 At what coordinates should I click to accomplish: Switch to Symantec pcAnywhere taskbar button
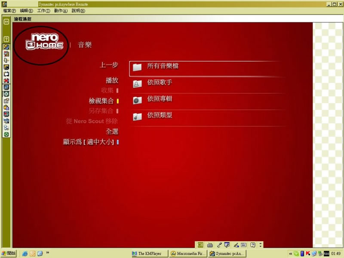tap(227, 254)
